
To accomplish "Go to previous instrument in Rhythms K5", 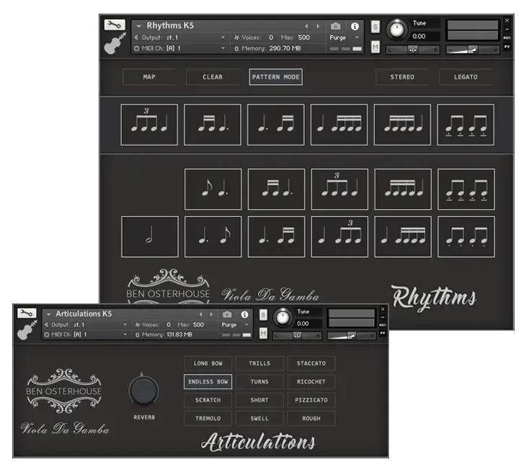I will [x=306, y=26].
